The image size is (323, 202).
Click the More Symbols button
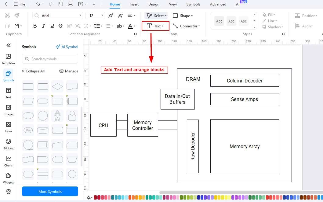click(50, 191)
